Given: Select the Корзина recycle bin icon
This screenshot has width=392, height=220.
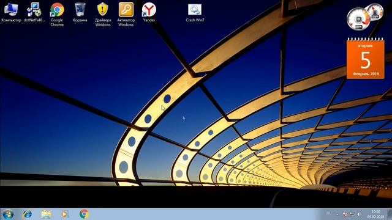Looking at the screenshot, I should coord(80,12).
